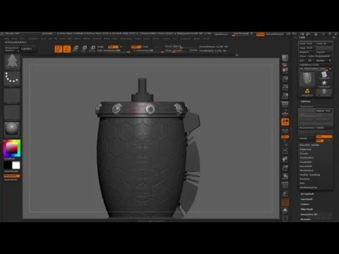Expand the ShadowBox subsection

click(307, 158)
